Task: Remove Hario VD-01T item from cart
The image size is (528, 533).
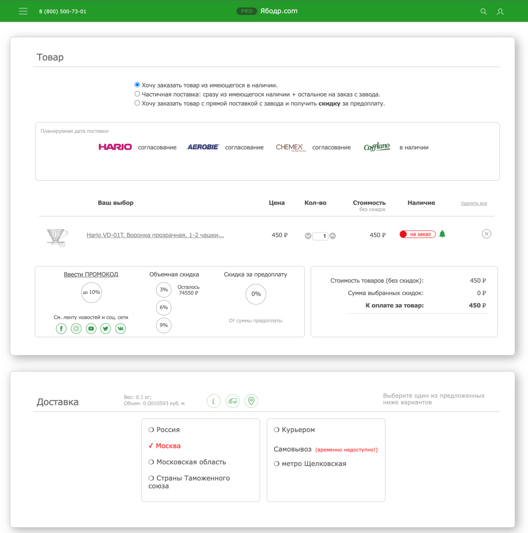Action: click(487, 234)
